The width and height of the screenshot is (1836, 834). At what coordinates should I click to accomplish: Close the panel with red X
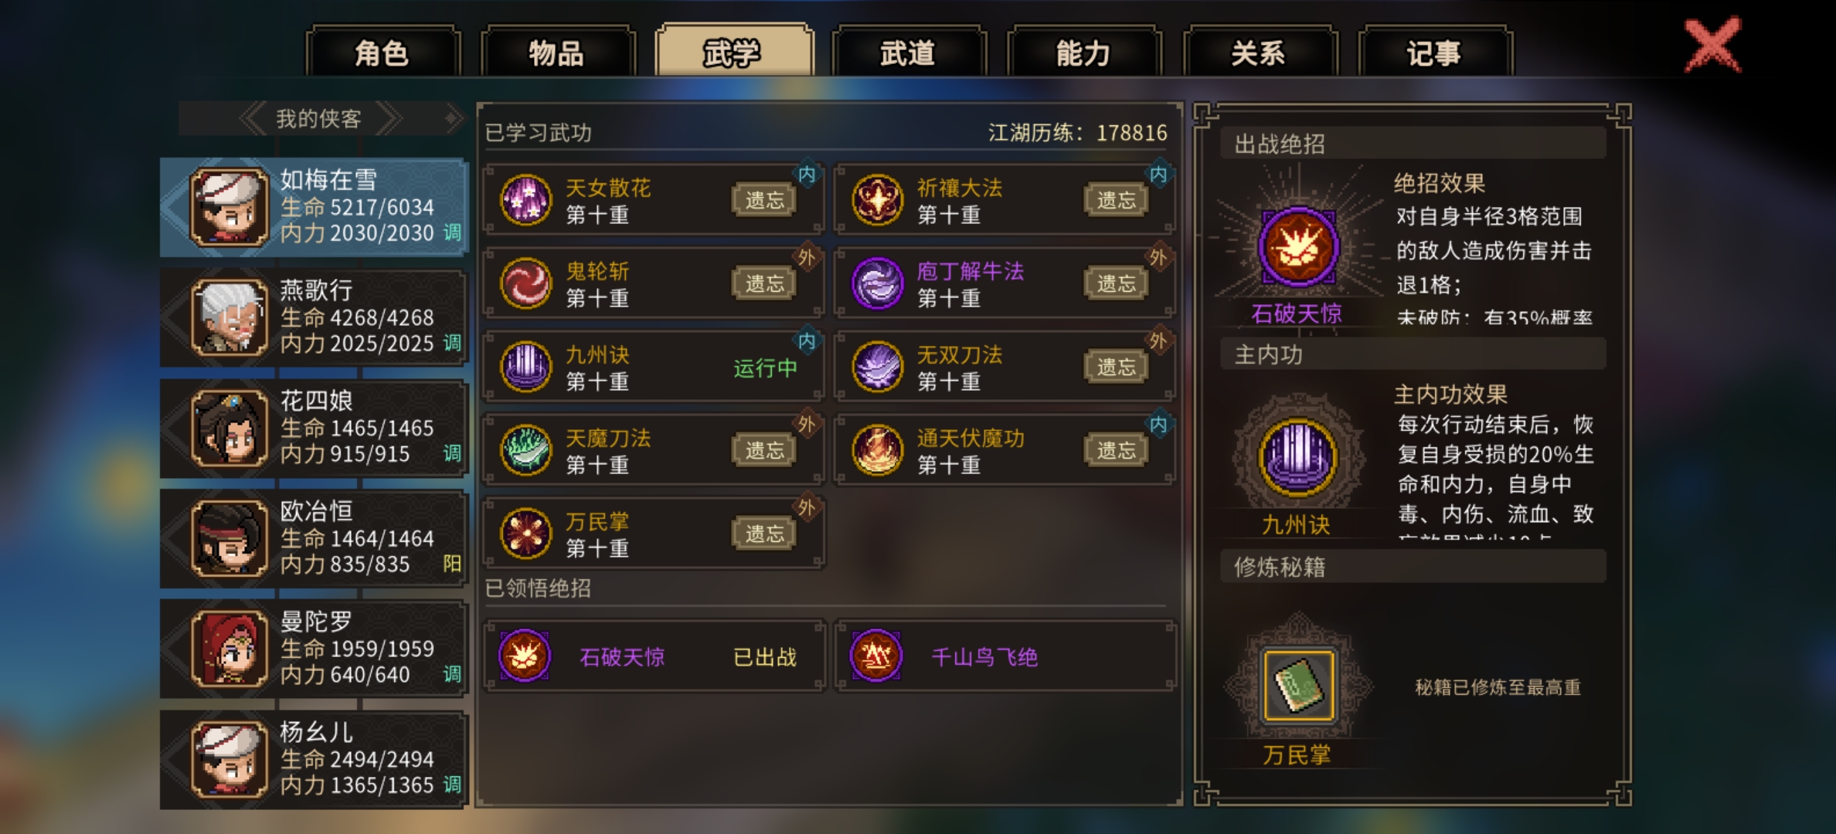click(1713, 45)
